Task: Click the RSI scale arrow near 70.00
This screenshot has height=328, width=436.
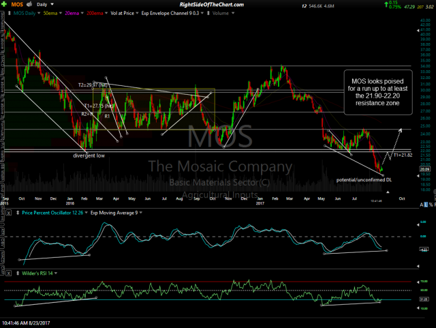Action: point(418,282)
